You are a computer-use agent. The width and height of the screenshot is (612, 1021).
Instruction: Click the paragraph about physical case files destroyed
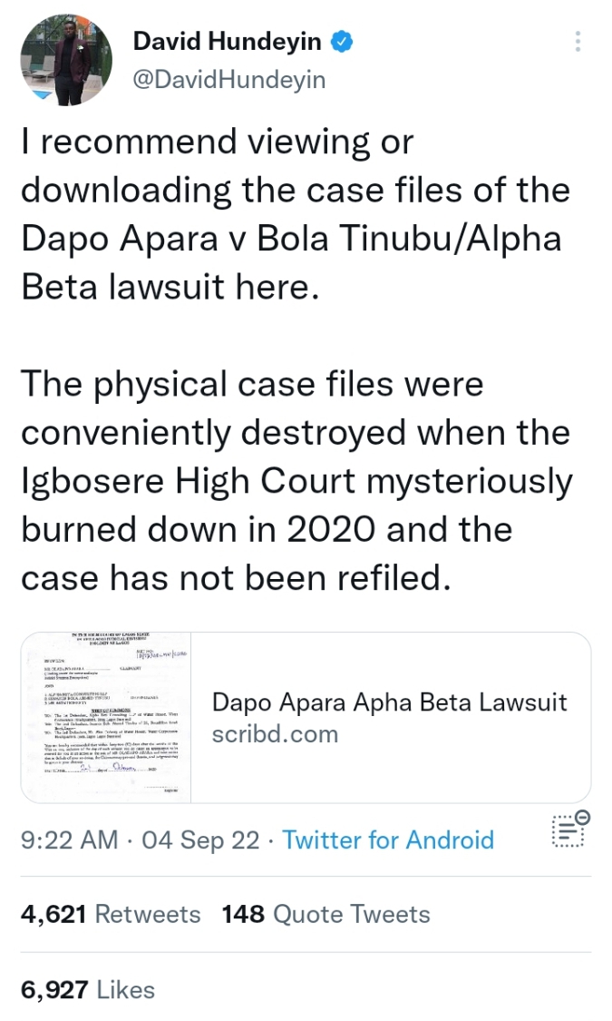(x=296, y=481)
